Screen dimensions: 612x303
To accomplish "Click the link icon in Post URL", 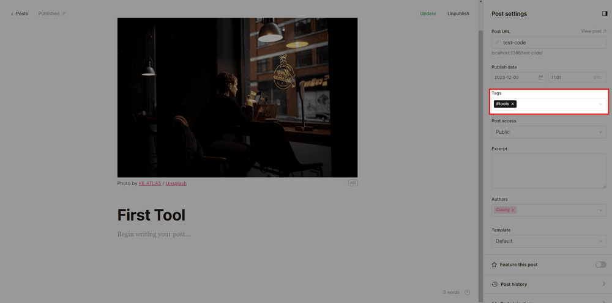I will [497, 42].
